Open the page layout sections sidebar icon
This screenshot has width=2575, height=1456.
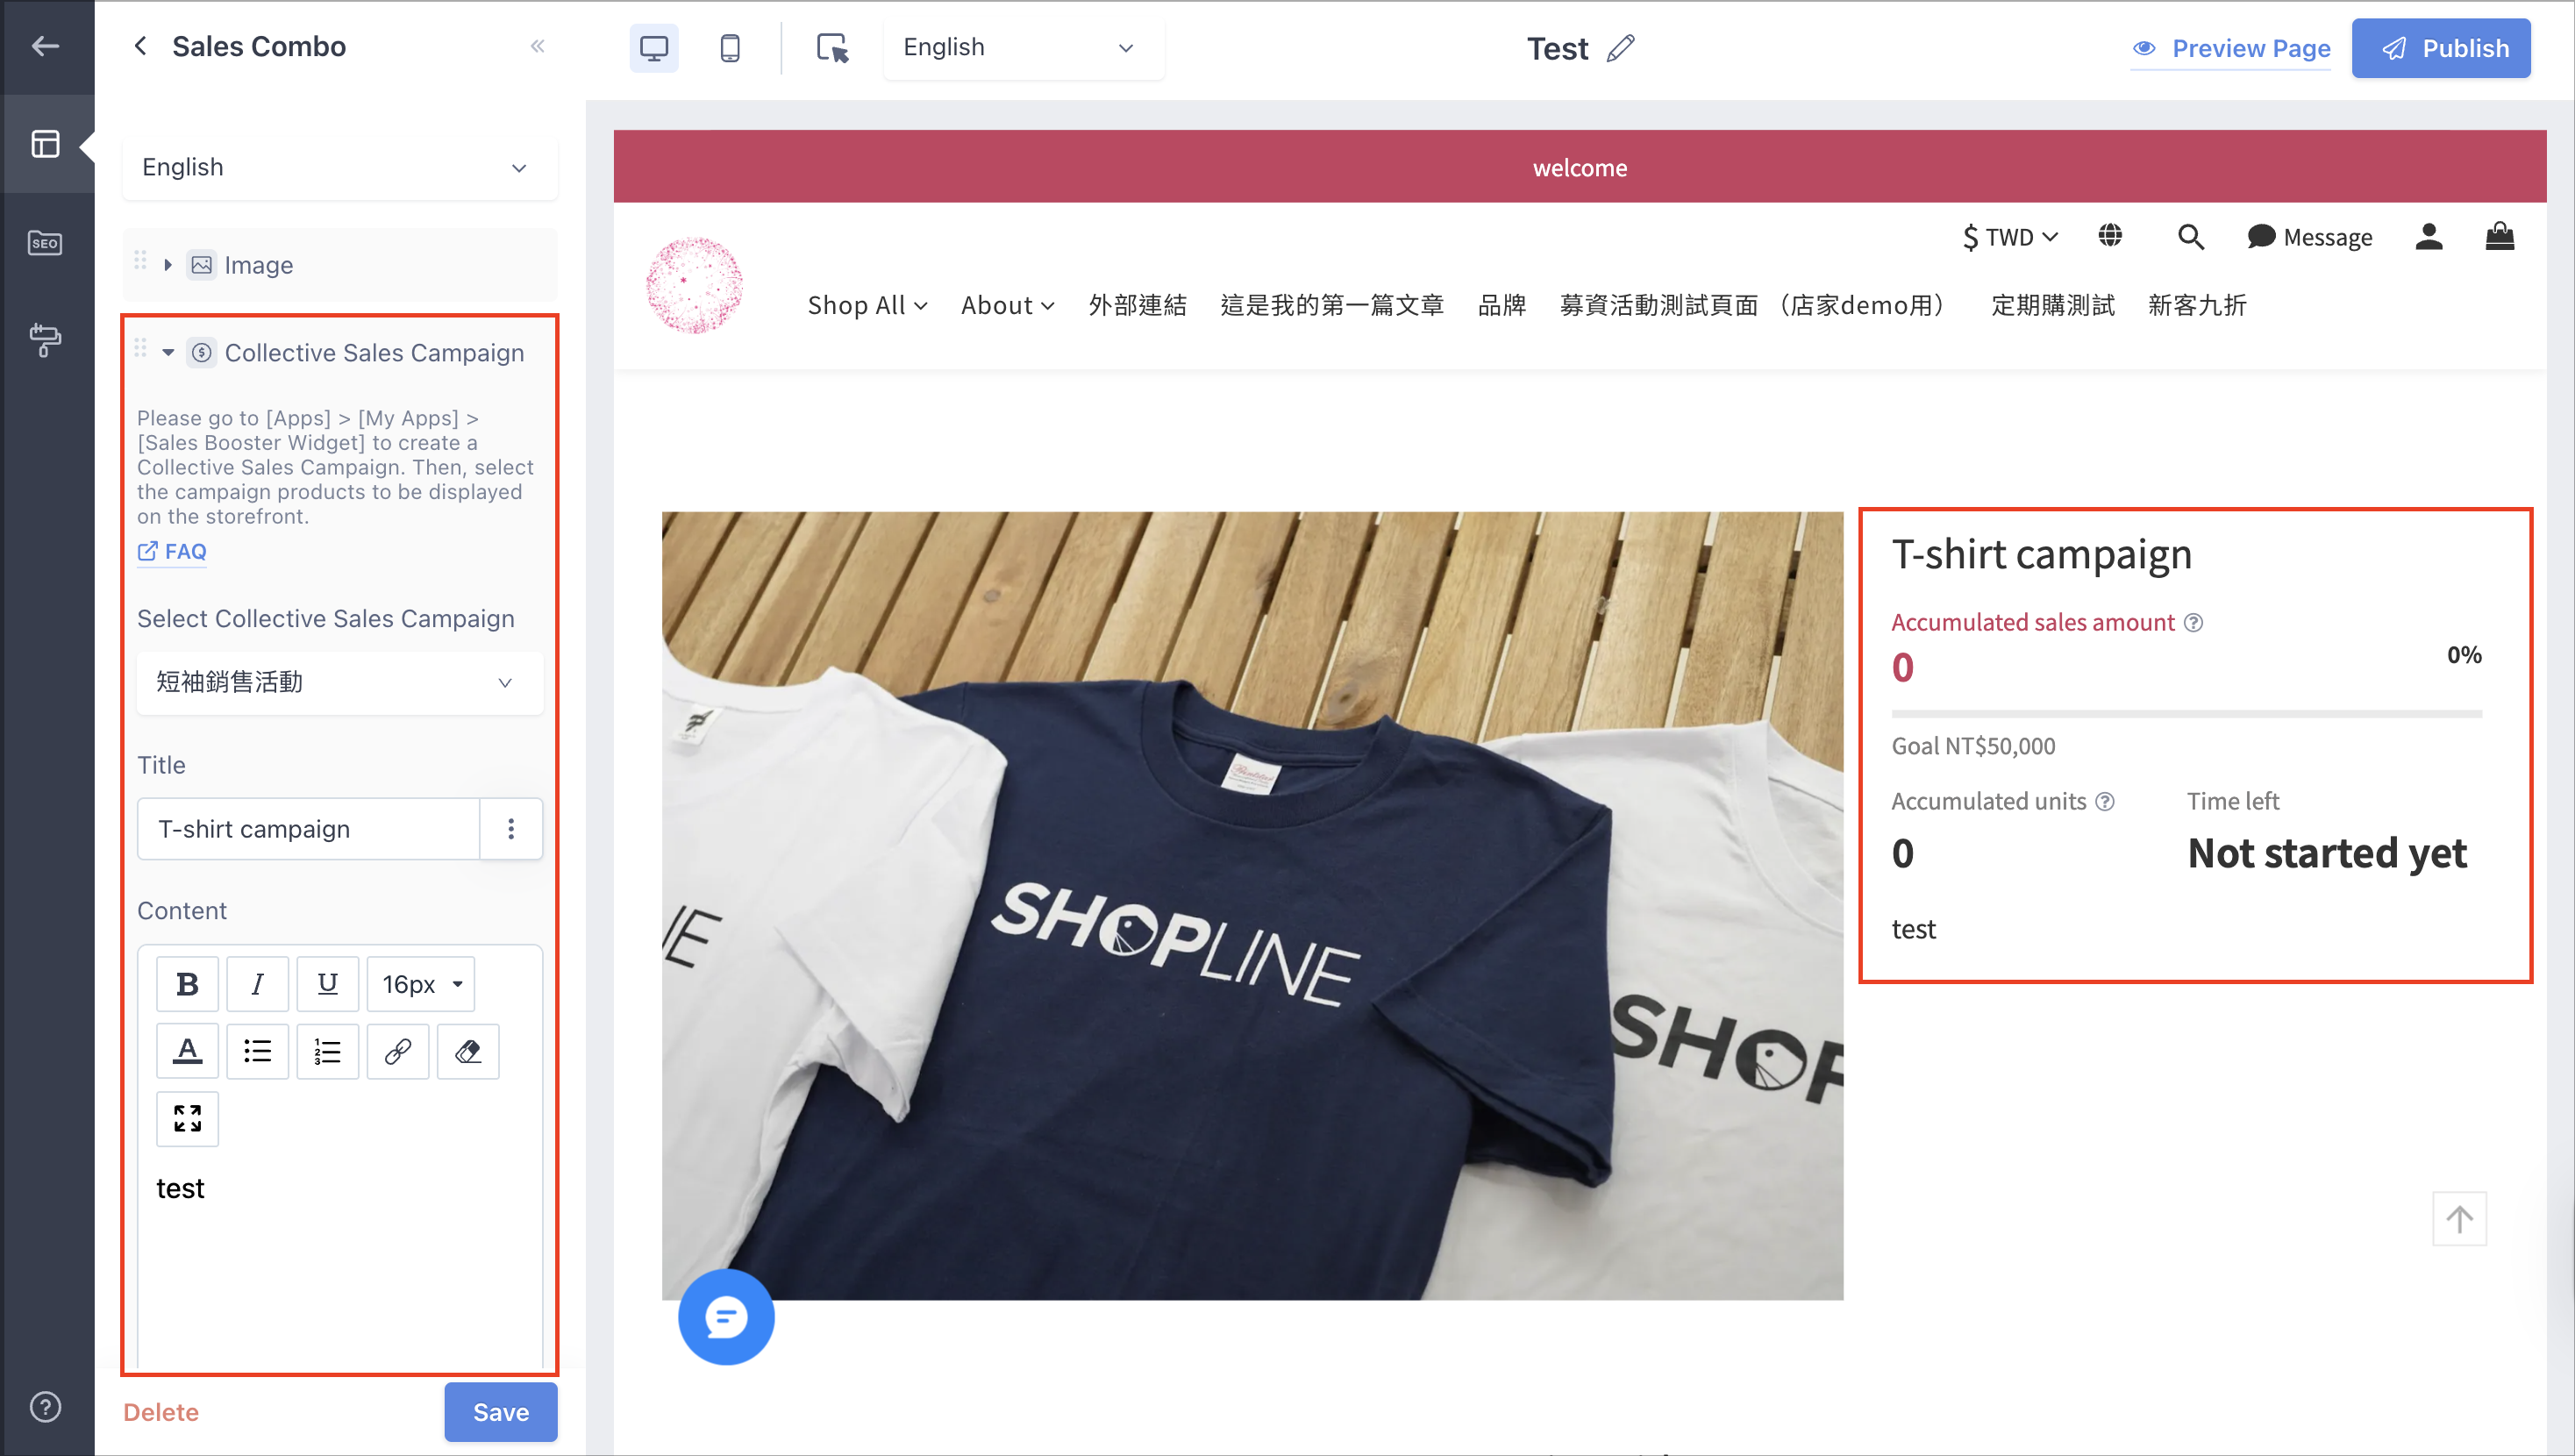click(x=46, y=144)
